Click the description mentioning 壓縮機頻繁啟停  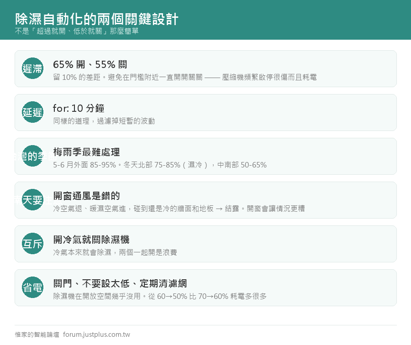[x=185, y=77]
